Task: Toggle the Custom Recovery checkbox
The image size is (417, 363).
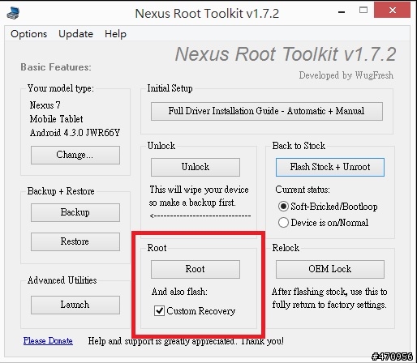Action: coord(159,311)
